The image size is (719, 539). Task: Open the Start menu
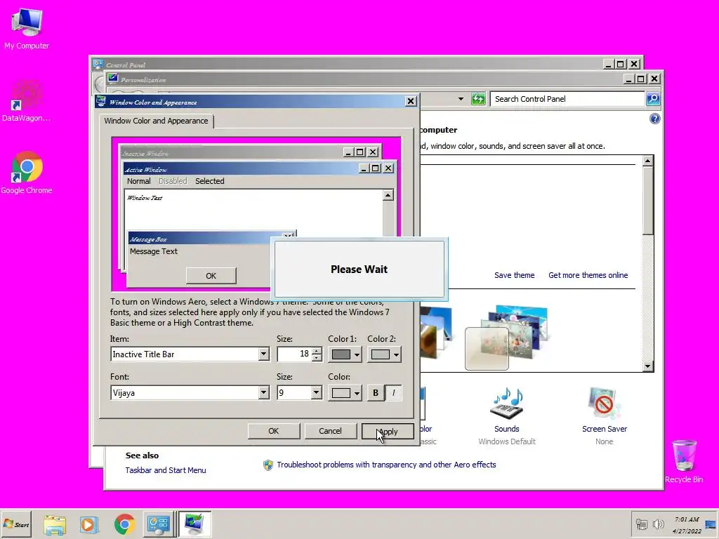point(17,524)
